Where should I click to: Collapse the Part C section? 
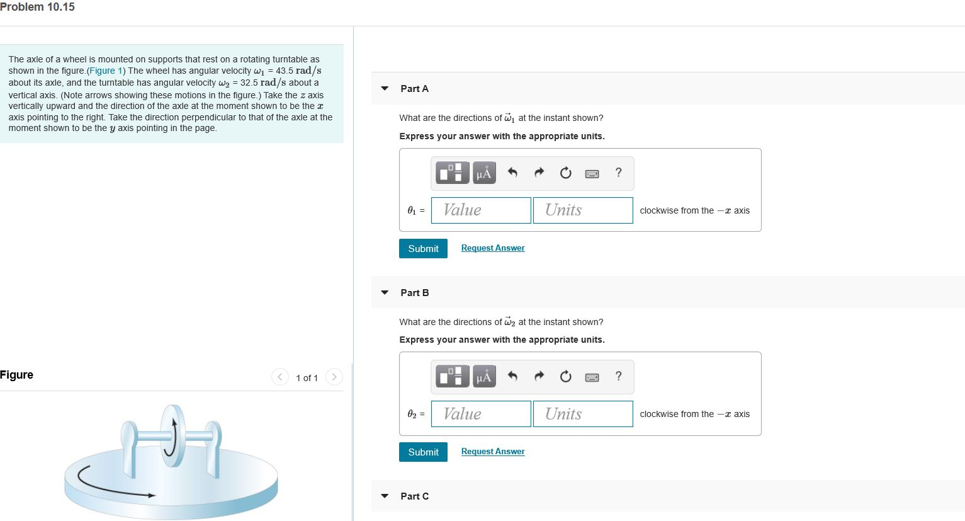pyautogui.click(x=385, y=496)
